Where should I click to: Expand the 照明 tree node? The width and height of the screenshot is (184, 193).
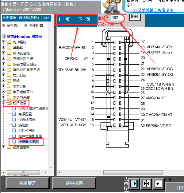(x=4, y=81)
